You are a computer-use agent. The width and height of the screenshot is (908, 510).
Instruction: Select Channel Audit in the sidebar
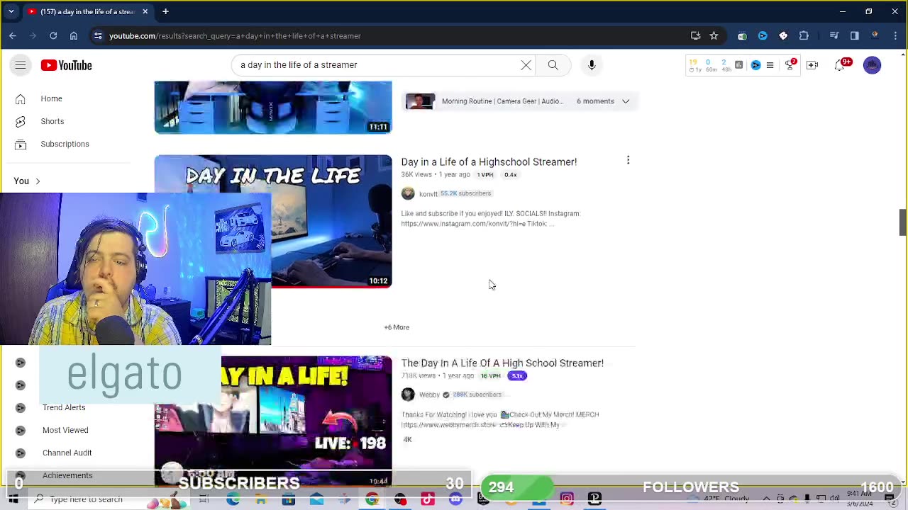(67, 453)
